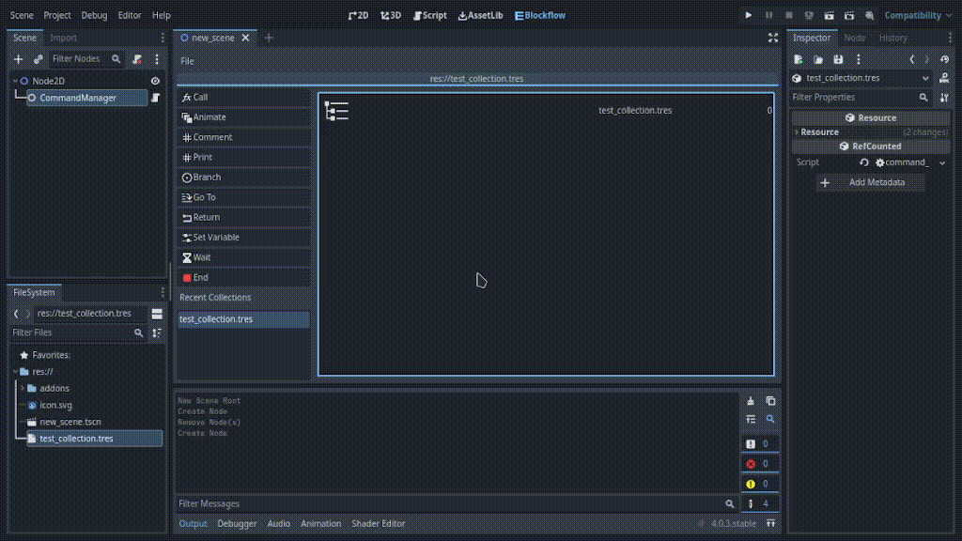
Task: Toggle visibility of Node2D eye icon
Action: [156, 82]
